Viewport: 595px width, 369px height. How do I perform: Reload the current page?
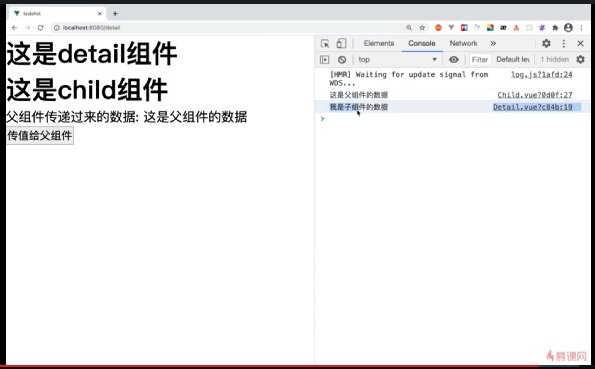pyautogui.click(x=41, y=28)
